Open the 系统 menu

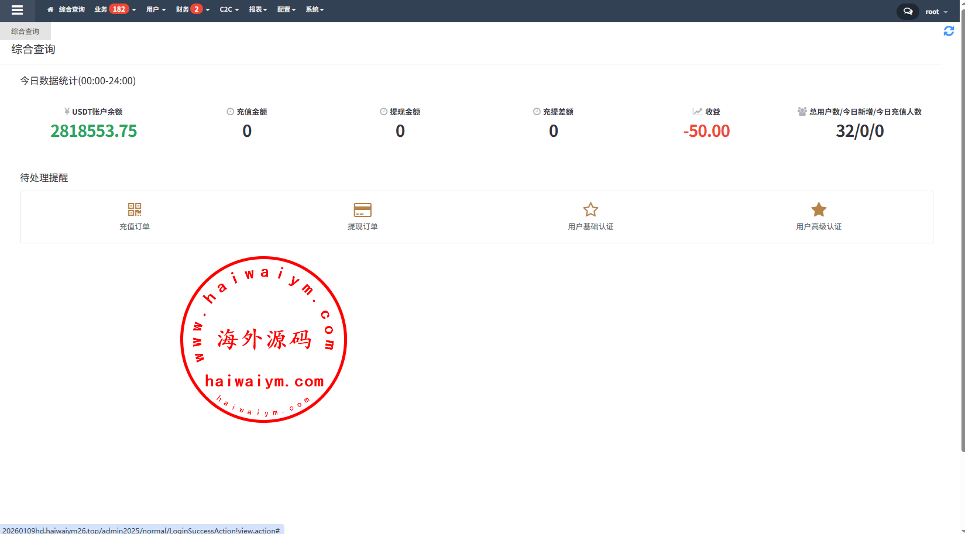click(x=314, y=9)
